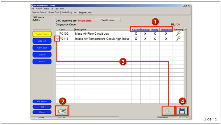The width and height of the screenshot is (221, 125).
Task: Click the red 'Incomplete.' status text
Action: coord(85,21)
